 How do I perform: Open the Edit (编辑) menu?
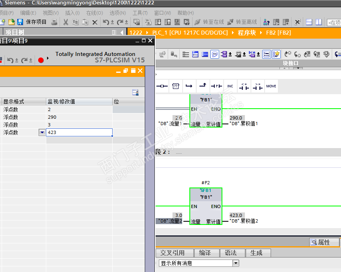pos(28,13)
